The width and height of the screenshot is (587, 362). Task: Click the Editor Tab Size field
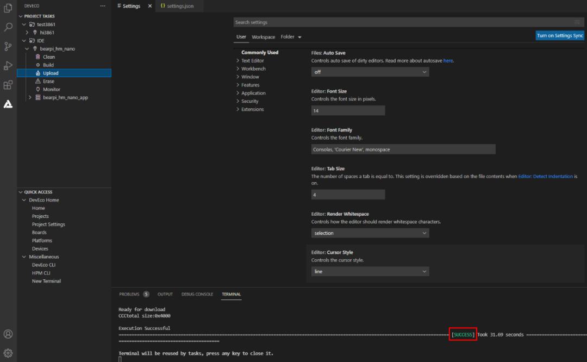coord(348,195)
